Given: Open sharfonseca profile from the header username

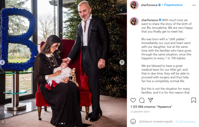Looking at the screenshot, I should [149, 5].
